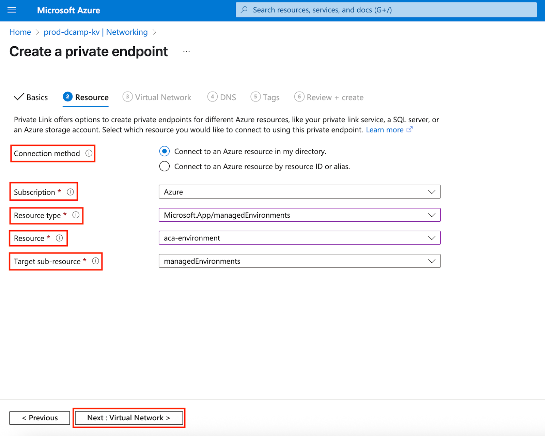
Task: Go to the Virtual Network tab
Action: 157,97
